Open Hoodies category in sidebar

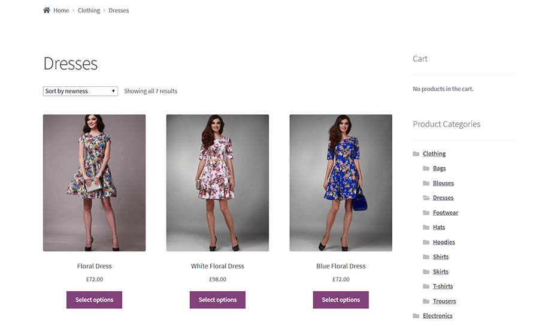(444, 242)
